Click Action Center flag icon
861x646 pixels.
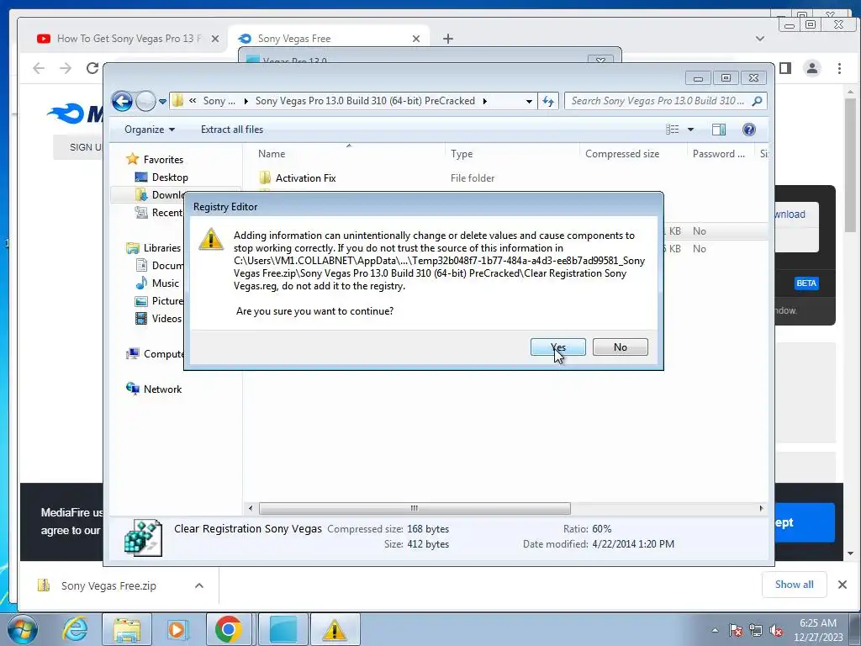[736, 630]
